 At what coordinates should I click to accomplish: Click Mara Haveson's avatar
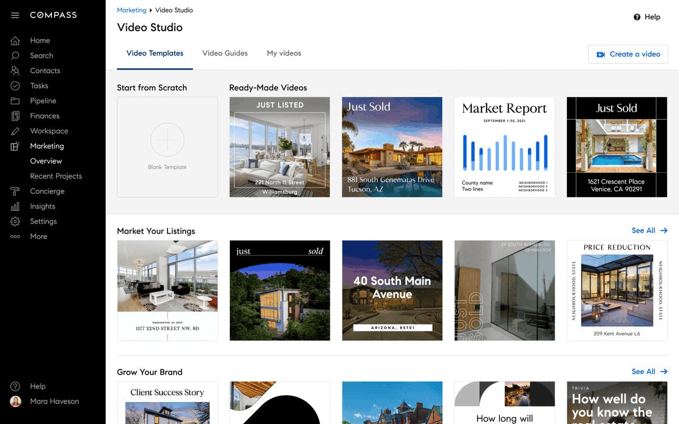coord(16,401)
